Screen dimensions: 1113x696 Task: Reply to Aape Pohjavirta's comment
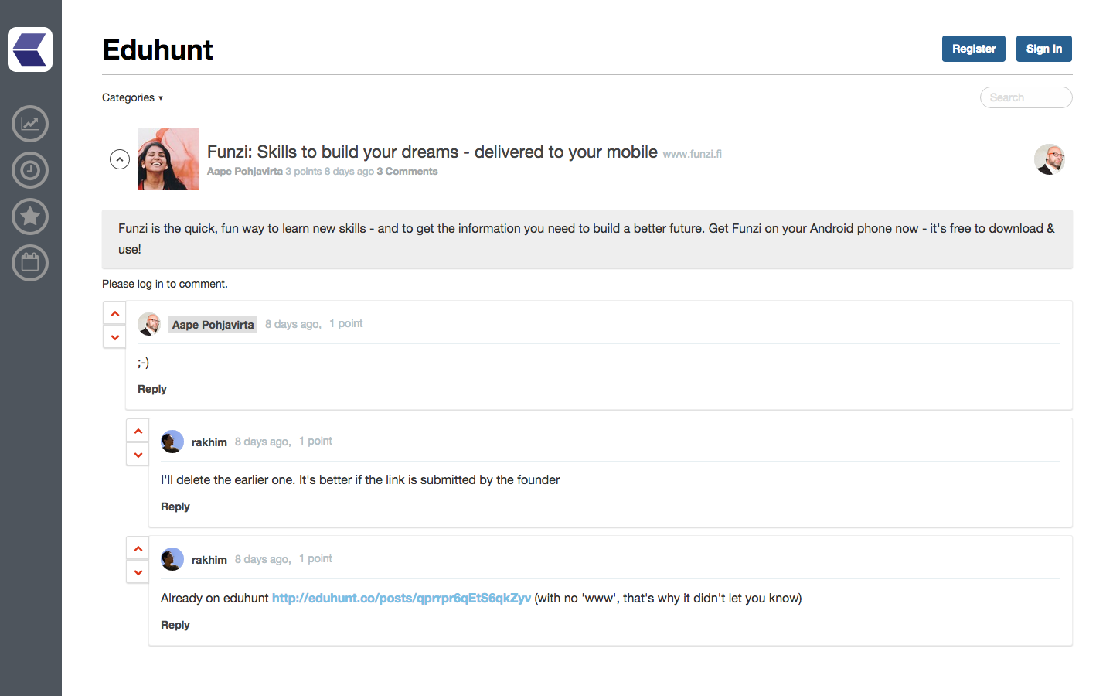(x=152, y=389)
